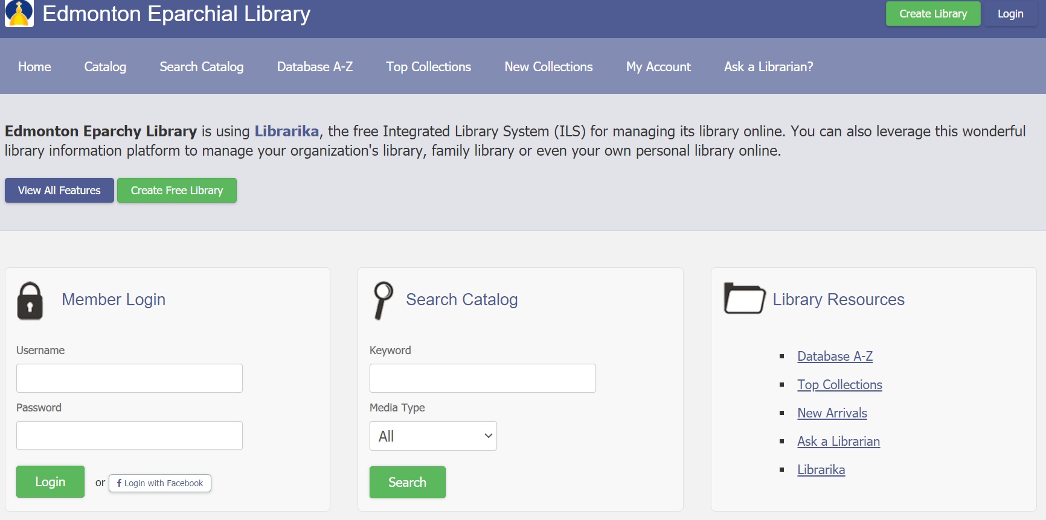Select My Account from the navigation bar
The image size is (1046, 520).
click(x=658, y=66)
